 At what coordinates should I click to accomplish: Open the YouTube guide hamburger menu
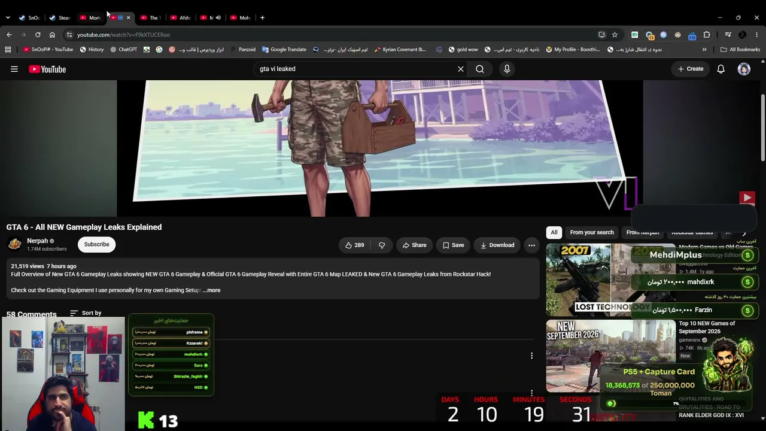(14, 69)
